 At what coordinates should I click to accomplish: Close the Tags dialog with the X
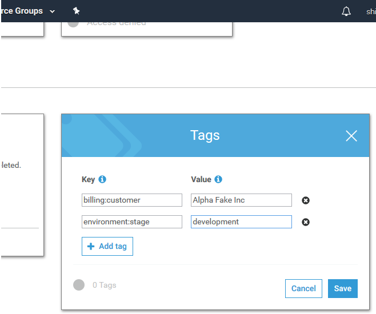(x=351, y=135)
